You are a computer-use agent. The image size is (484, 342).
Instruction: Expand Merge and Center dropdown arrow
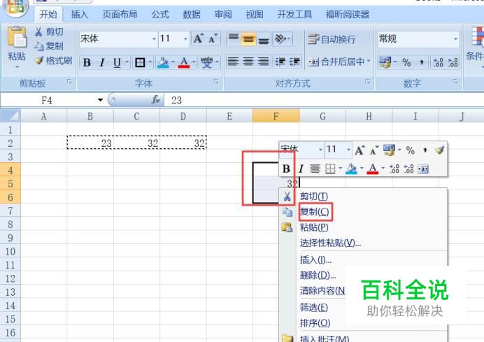[x=369, y=62]
